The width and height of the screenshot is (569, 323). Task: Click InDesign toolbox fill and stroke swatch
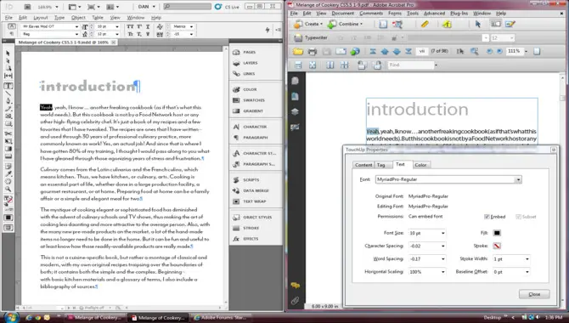tap(8, 200)
